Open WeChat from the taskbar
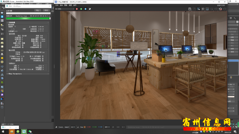 click(x=30, y=132)
